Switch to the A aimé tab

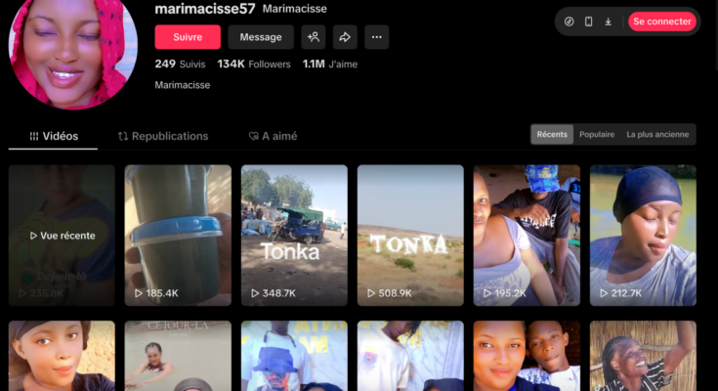coord(273,136)
